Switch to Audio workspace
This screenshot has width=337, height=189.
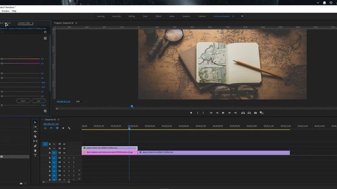click(x=172, y=16)
